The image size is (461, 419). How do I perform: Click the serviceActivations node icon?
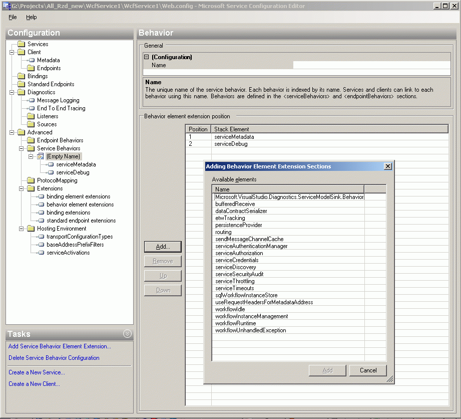(x=42, y=253)
